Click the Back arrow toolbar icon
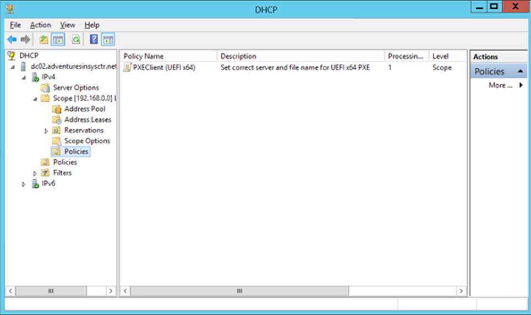531x315 pixels. click(12, 40)
